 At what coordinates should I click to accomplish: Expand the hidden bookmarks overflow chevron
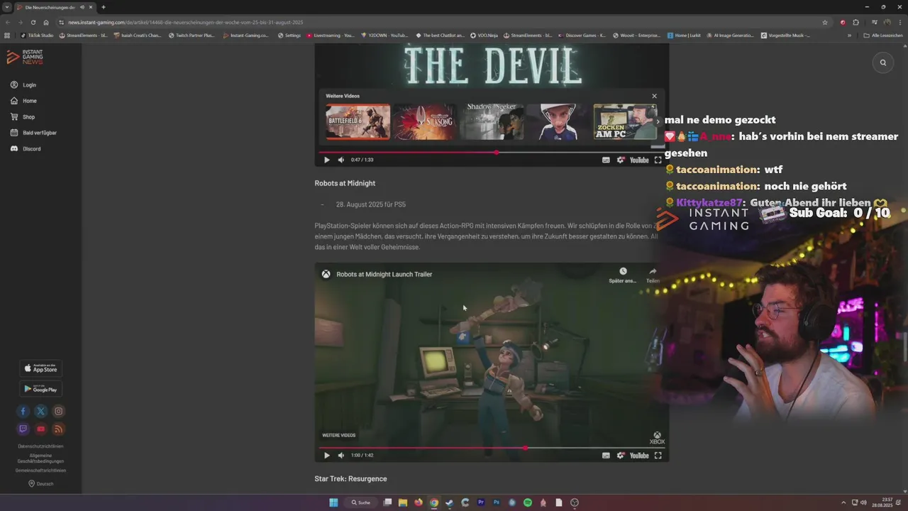tap(849, 35)
